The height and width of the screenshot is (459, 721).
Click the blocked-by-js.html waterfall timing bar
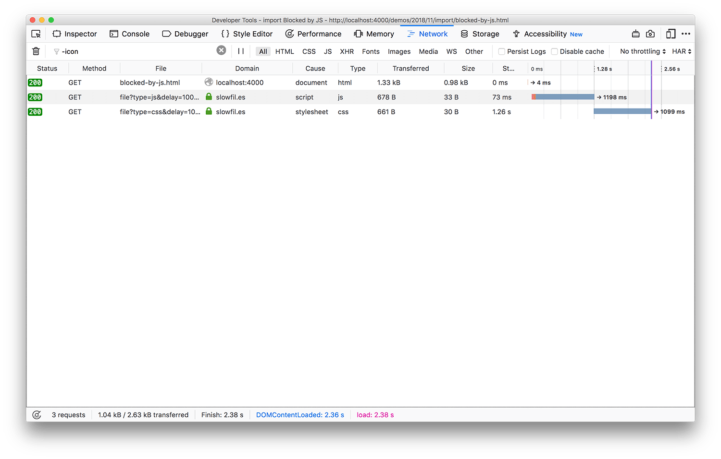(528, 83)
